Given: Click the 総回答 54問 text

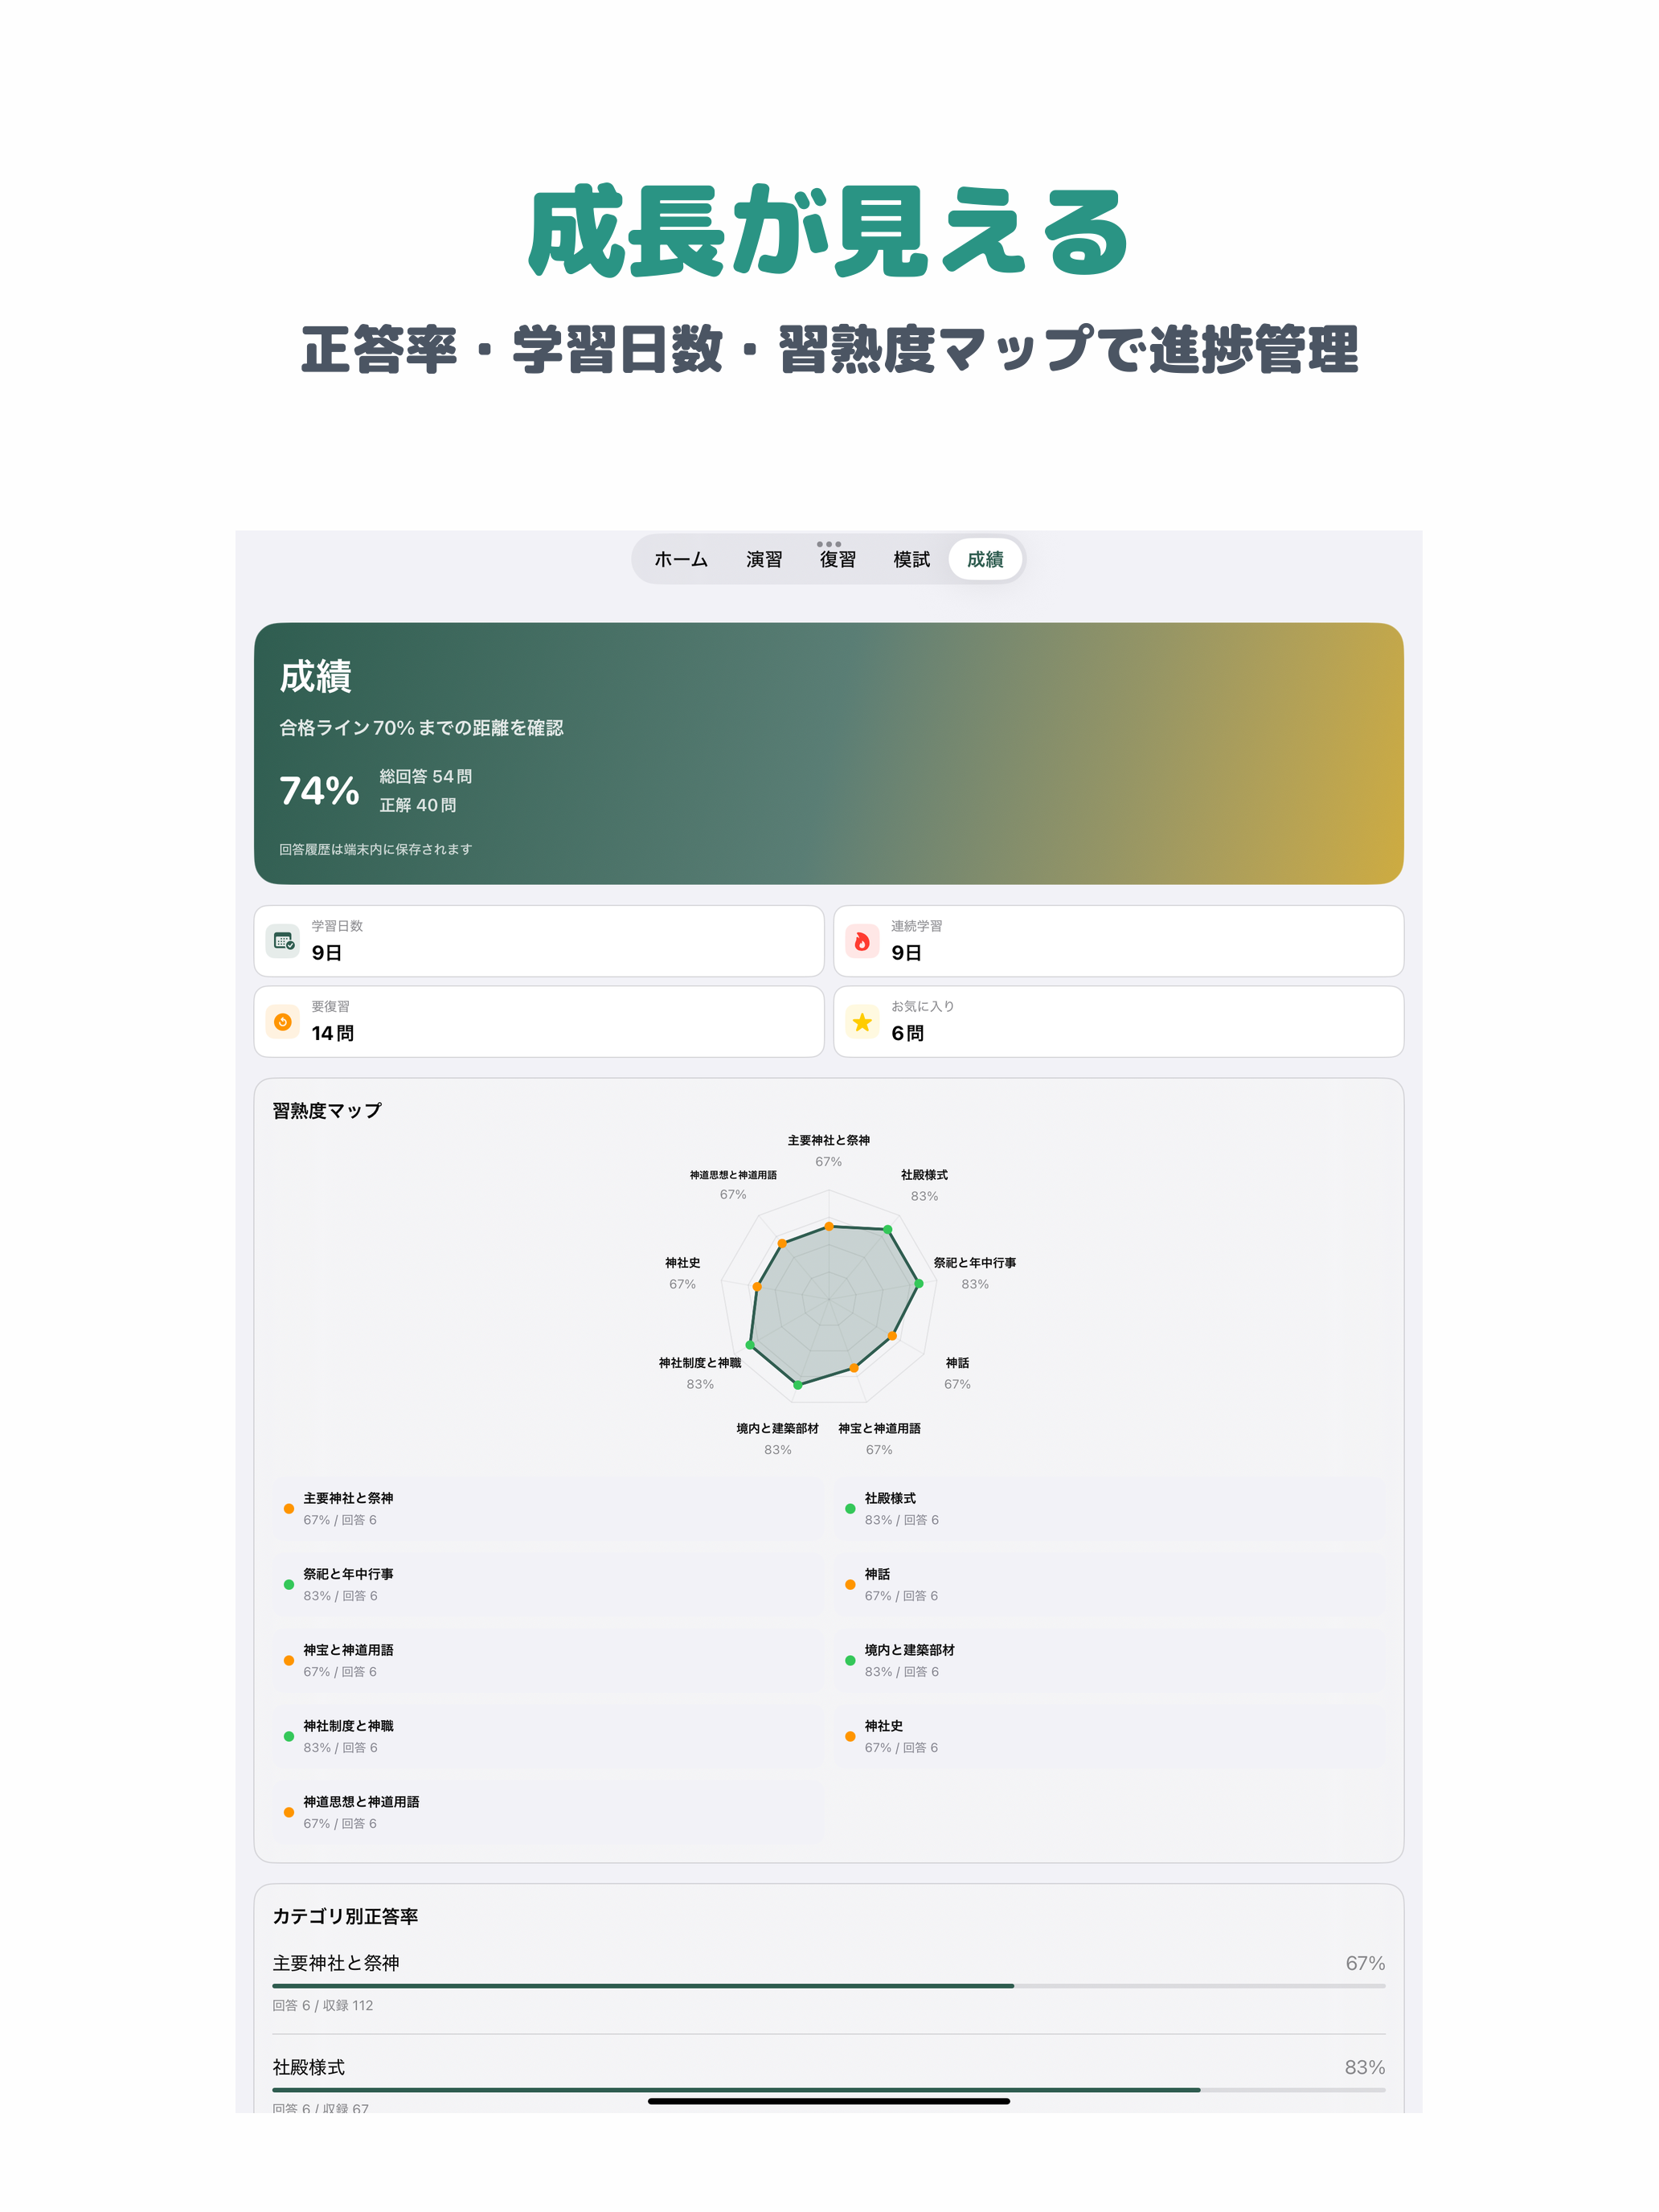Looking at the screenshot, I should [426, 776].
